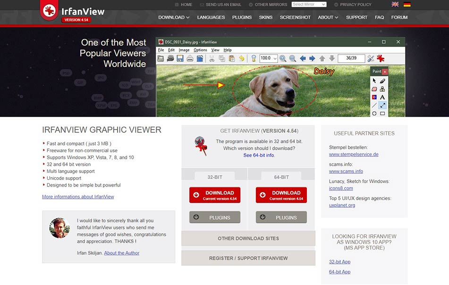Click the Zoom out magnifier icon
This screenshot has width=449, height=285.
point(292,58)
